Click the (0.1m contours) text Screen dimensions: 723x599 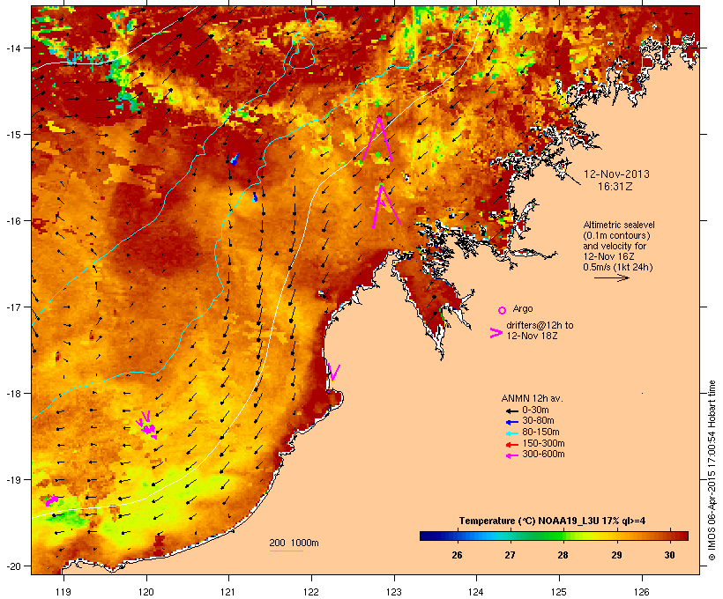pos(616,235)
